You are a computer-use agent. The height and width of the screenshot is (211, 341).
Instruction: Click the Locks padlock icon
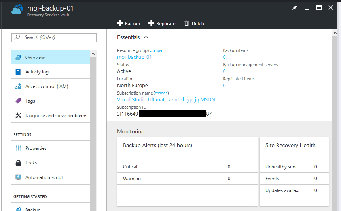tap(19, 162)
